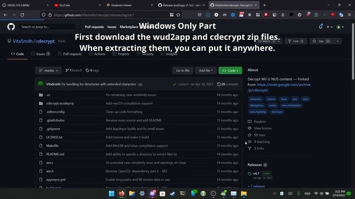
Task: Click the Pocket save icon in toolbar
Action: tap(200, 15)
